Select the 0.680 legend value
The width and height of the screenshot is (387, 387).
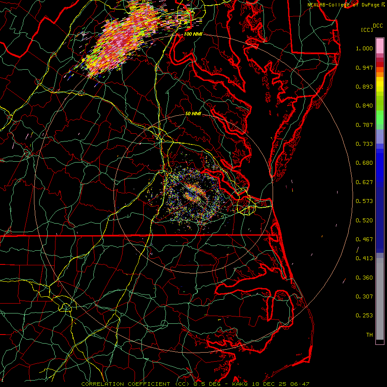pos(364,163)
